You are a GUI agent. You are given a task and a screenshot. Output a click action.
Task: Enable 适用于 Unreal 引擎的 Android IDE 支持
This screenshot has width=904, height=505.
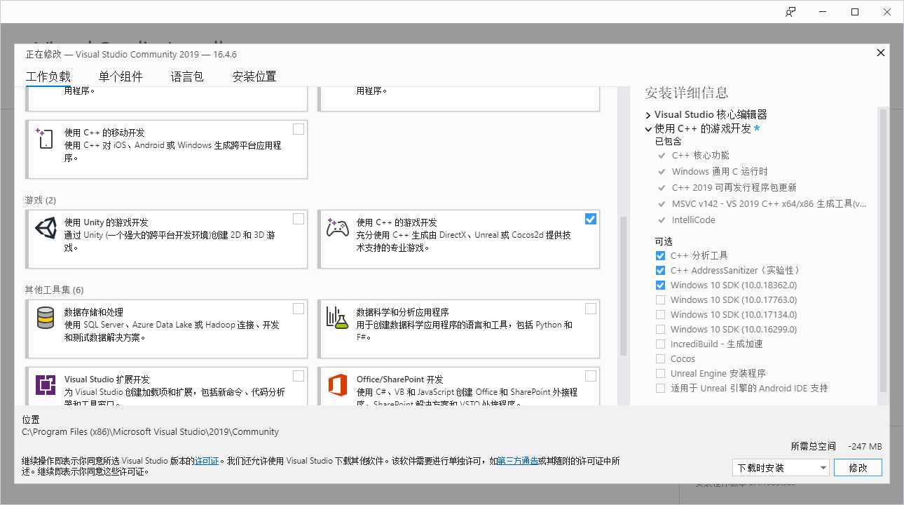coord(660,389)
